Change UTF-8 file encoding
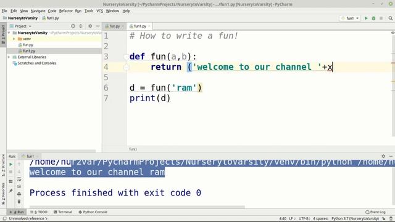 pyautogui.click(x=304, y=218)
